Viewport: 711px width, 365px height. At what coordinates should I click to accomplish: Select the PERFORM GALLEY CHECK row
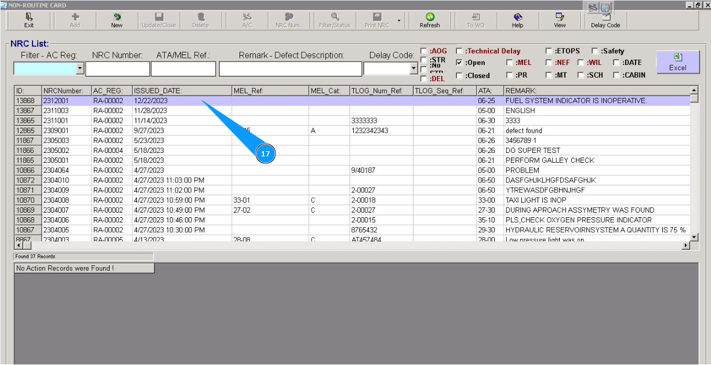tap(352, 160)
